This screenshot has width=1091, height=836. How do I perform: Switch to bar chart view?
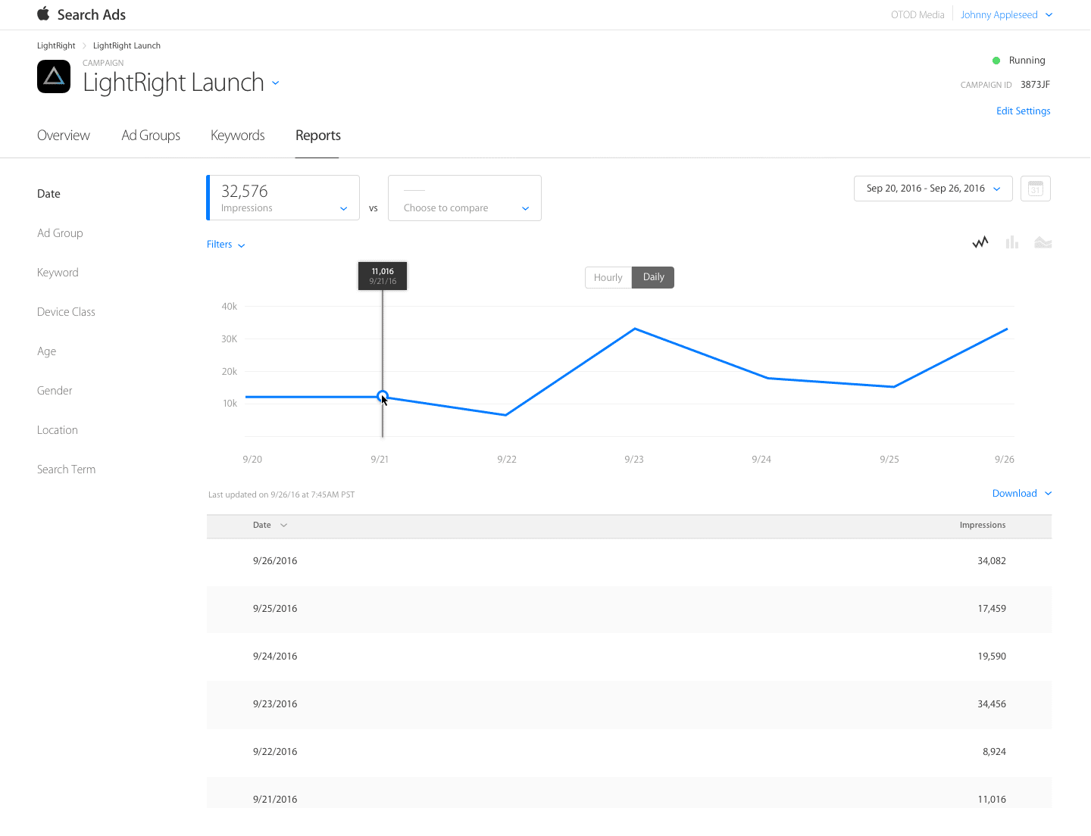[1011, 242]
